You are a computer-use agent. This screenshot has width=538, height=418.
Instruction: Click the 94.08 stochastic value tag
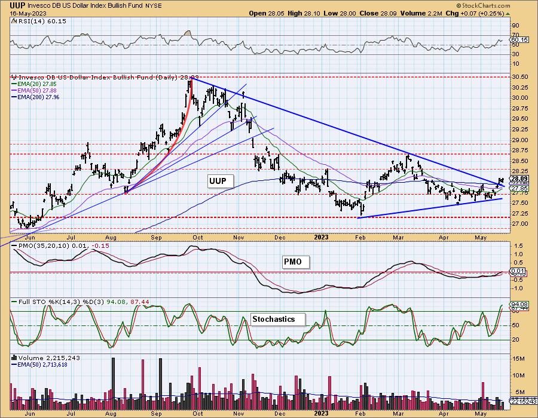coord(519,305)
